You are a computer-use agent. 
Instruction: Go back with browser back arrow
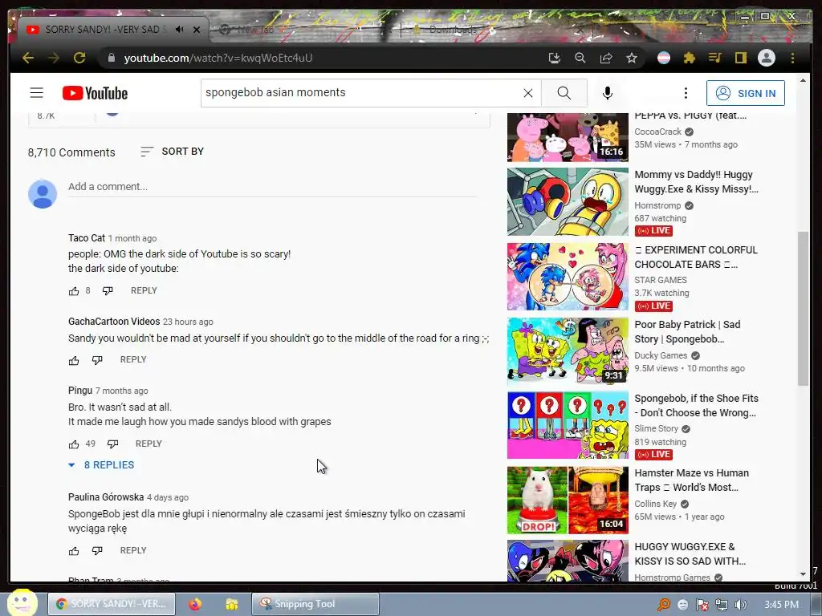28,58
